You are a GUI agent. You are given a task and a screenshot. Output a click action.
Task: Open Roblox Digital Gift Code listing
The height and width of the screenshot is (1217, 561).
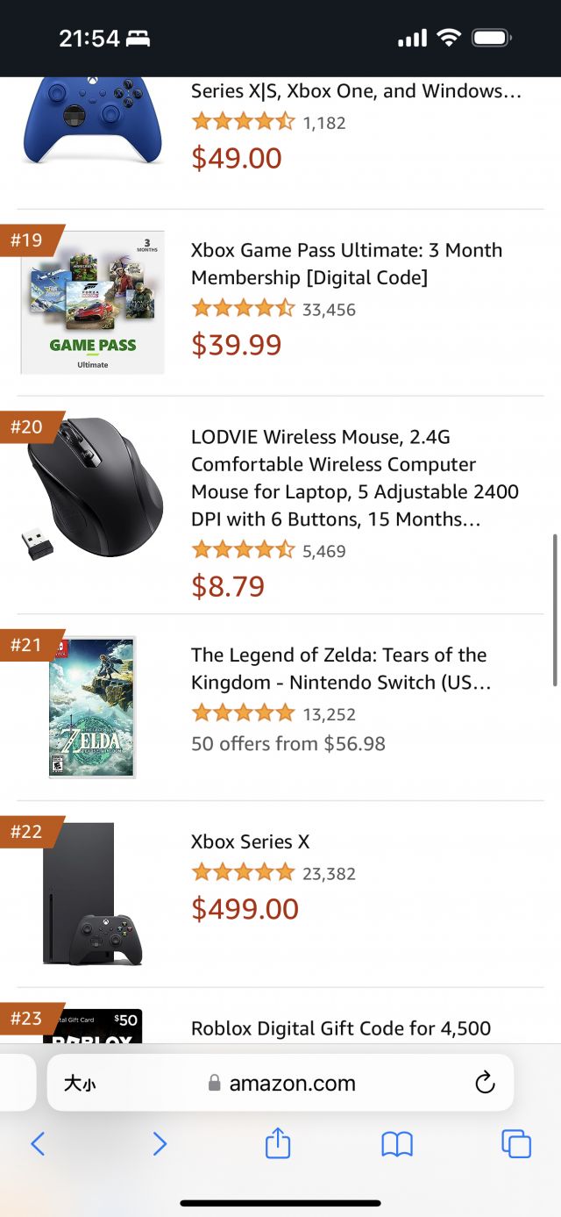coord(341,1027)
